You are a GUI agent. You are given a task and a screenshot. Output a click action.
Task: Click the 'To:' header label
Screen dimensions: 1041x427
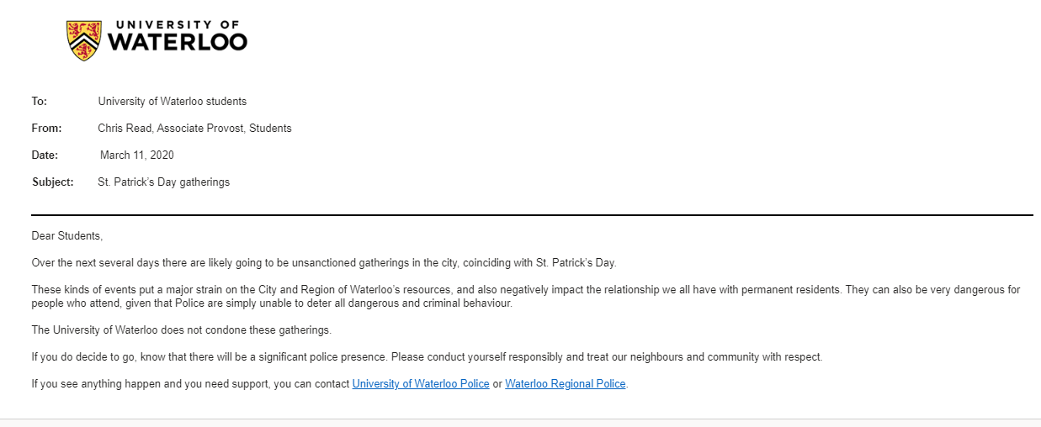40,102
